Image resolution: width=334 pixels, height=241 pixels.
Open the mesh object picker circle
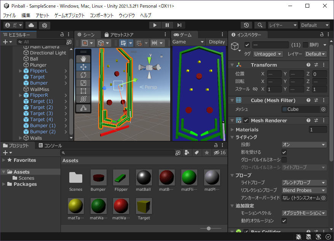323,109
